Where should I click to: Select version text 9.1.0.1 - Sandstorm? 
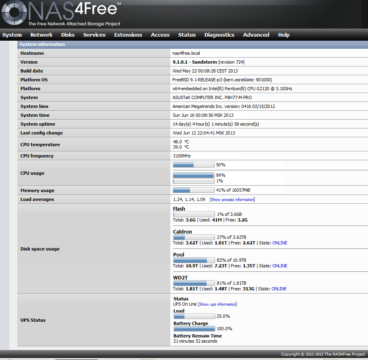click(195, 62)
